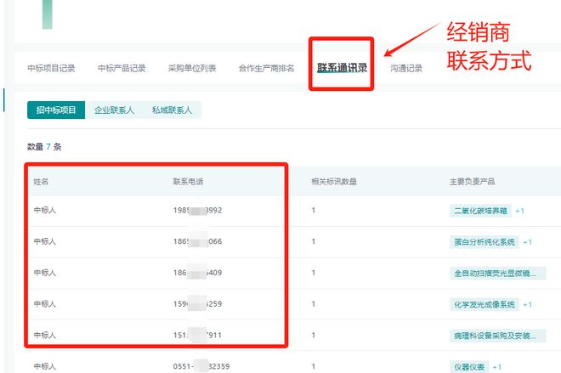Select the 招中标项目 sub-tab

coord(56,110)
